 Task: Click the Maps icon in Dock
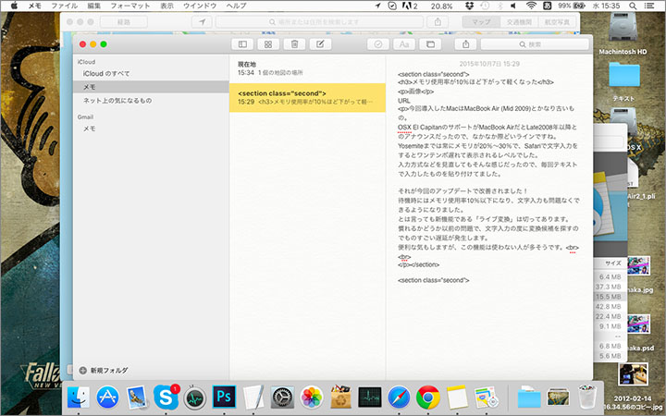coord(487,398)
